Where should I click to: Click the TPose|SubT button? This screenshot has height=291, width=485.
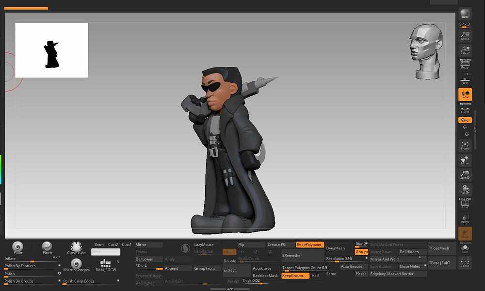[x=442, y=263]
